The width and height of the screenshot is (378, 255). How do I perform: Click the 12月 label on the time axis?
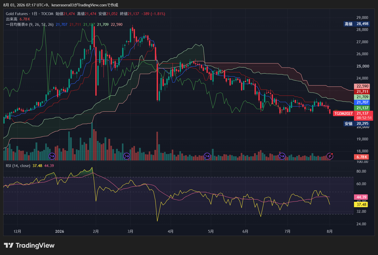[x=17, y=231]
